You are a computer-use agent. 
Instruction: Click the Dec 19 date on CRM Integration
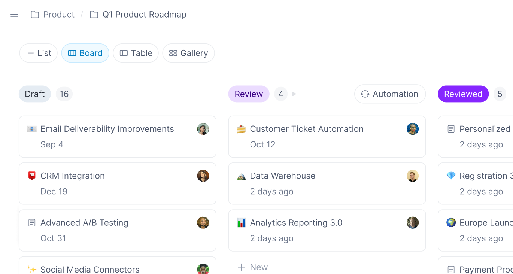pos(54,192)
